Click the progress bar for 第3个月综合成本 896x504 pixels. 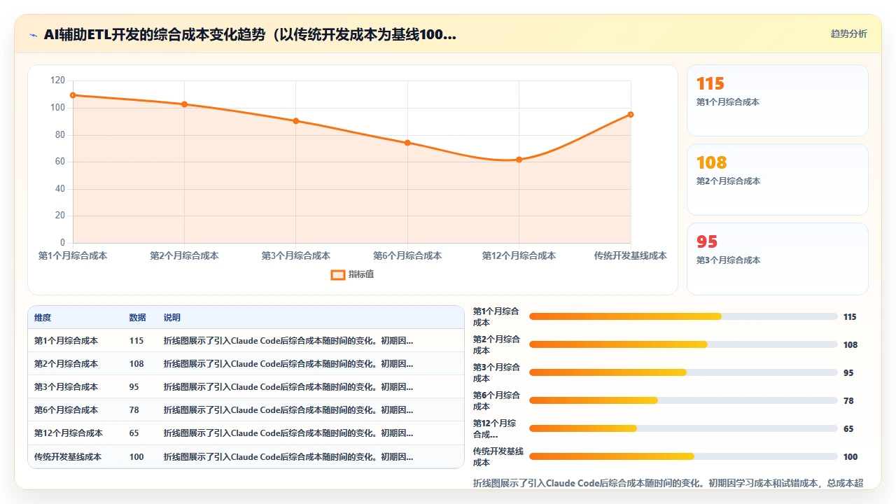pos(683,372)
